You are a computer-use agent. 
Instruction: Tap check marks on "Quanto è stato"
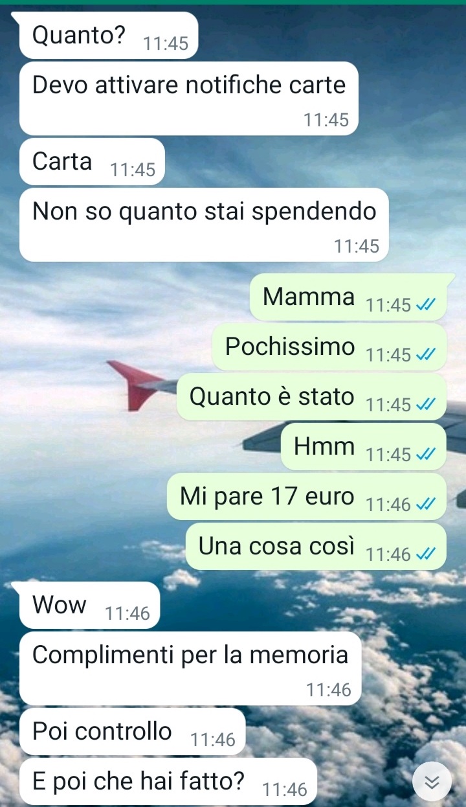(x=426, y=405)
